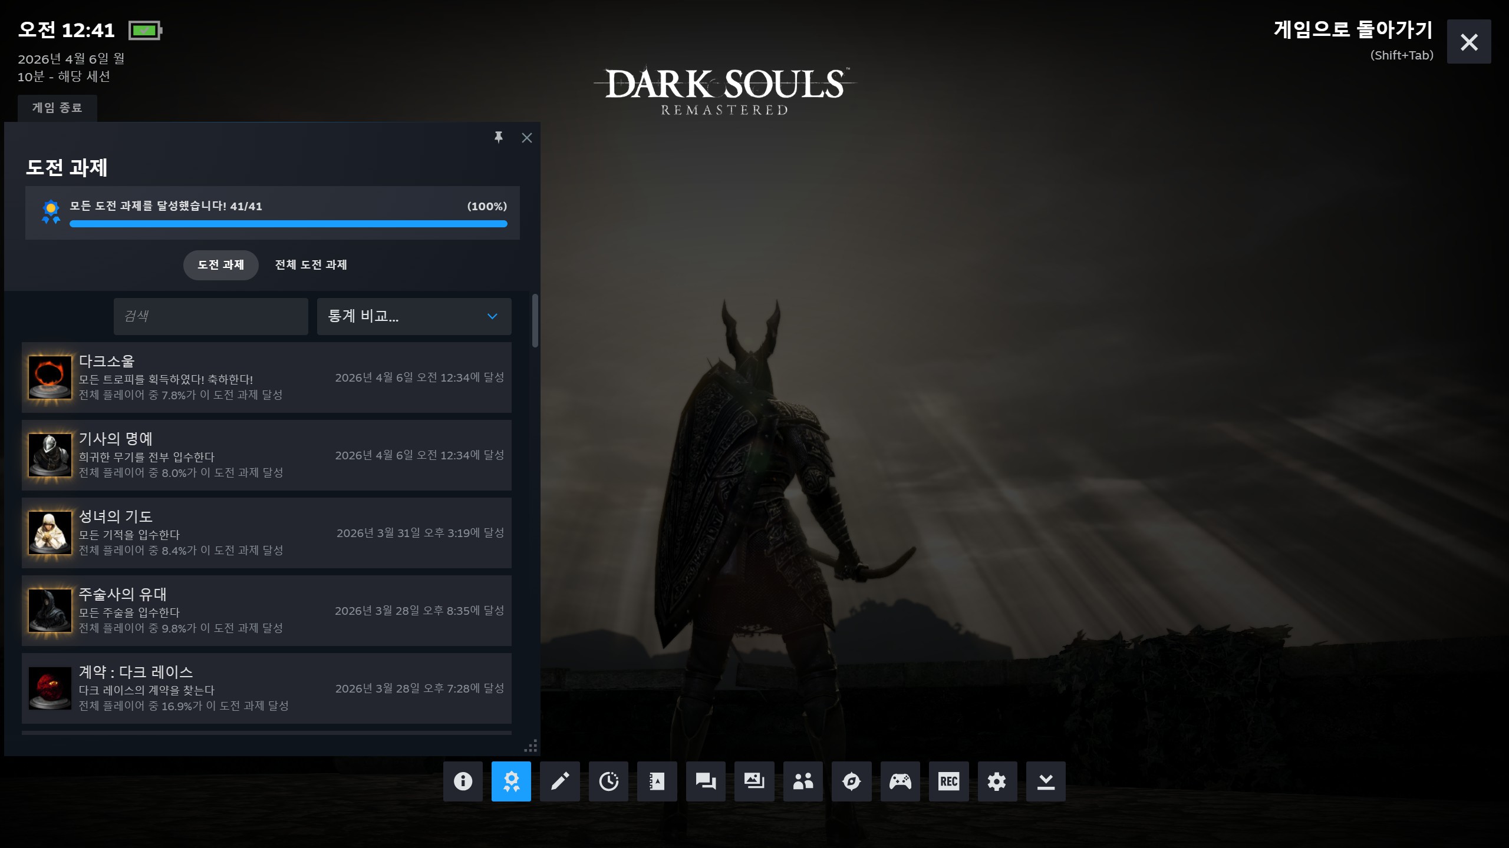Toggle the REC game recording button
1509x848 pixels.
pyautogui.click(x=948, y=781)
